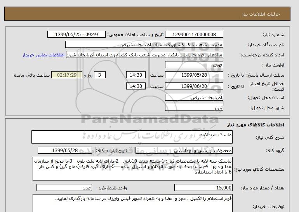The height and width of the screenshot is (212, 299).
Task: Select the price validity date 1399/06/20
Action: pyautogui.click(x=194, y=86)
